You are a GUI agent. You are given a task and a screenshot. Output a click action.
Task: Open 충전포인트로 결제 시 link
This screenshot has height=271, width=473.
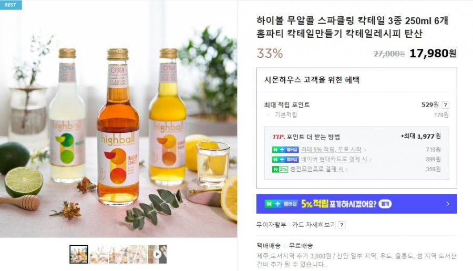tap(317, 169)
